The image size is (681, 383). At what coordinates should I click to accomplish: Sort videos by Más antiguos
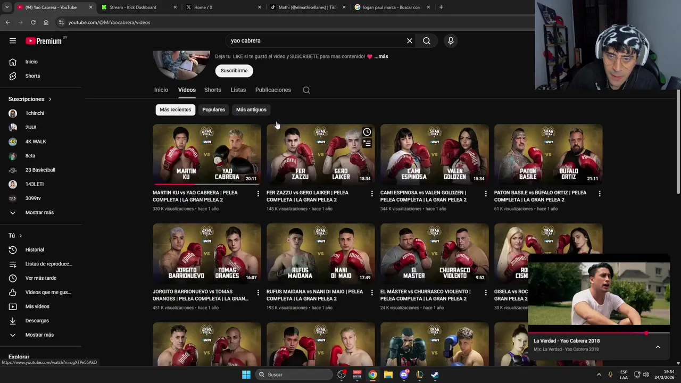251,110
